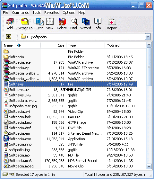Click the parent '..' folder icon
This screenshot has height=179, width=154.
(6, 51)
